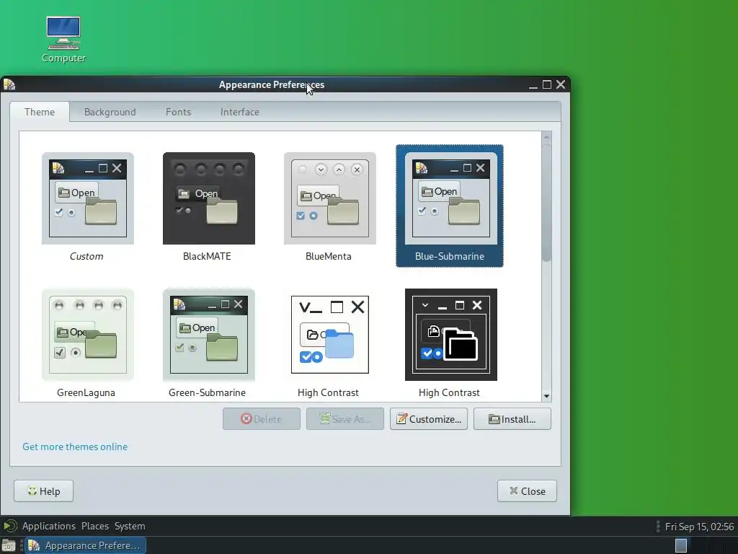Image resolution: width=738 pixels, height=554 pixels.
Task: Open the clock showing Fri Sep 15, 02:56
Action: pos(699,526)
